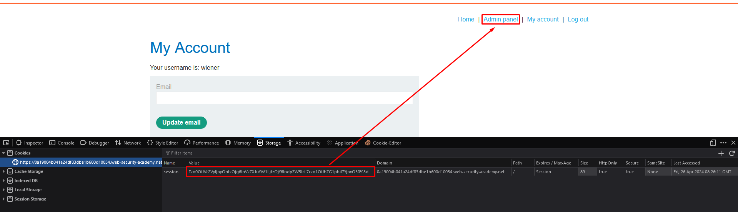Sort by the Size column header

pos(588,163)
